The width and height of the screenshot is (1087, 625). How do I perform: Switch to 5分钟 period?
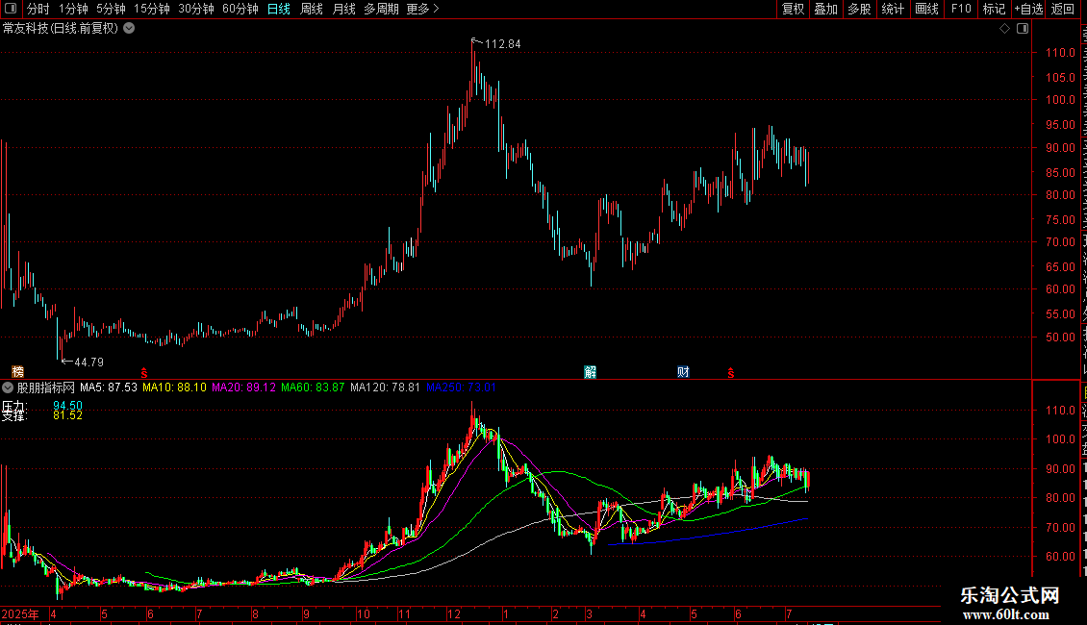click(111, 9)
